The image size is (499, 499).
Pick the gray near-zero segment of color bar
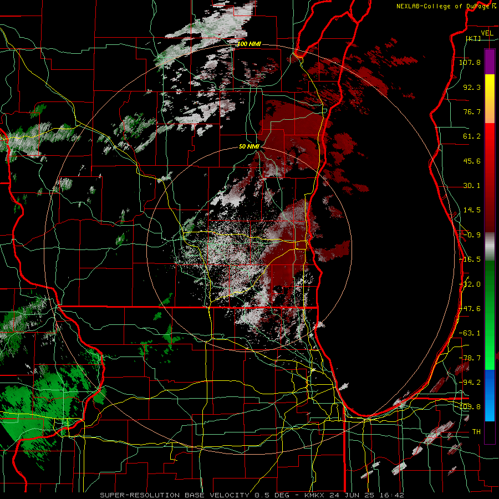tap(490, 247)
